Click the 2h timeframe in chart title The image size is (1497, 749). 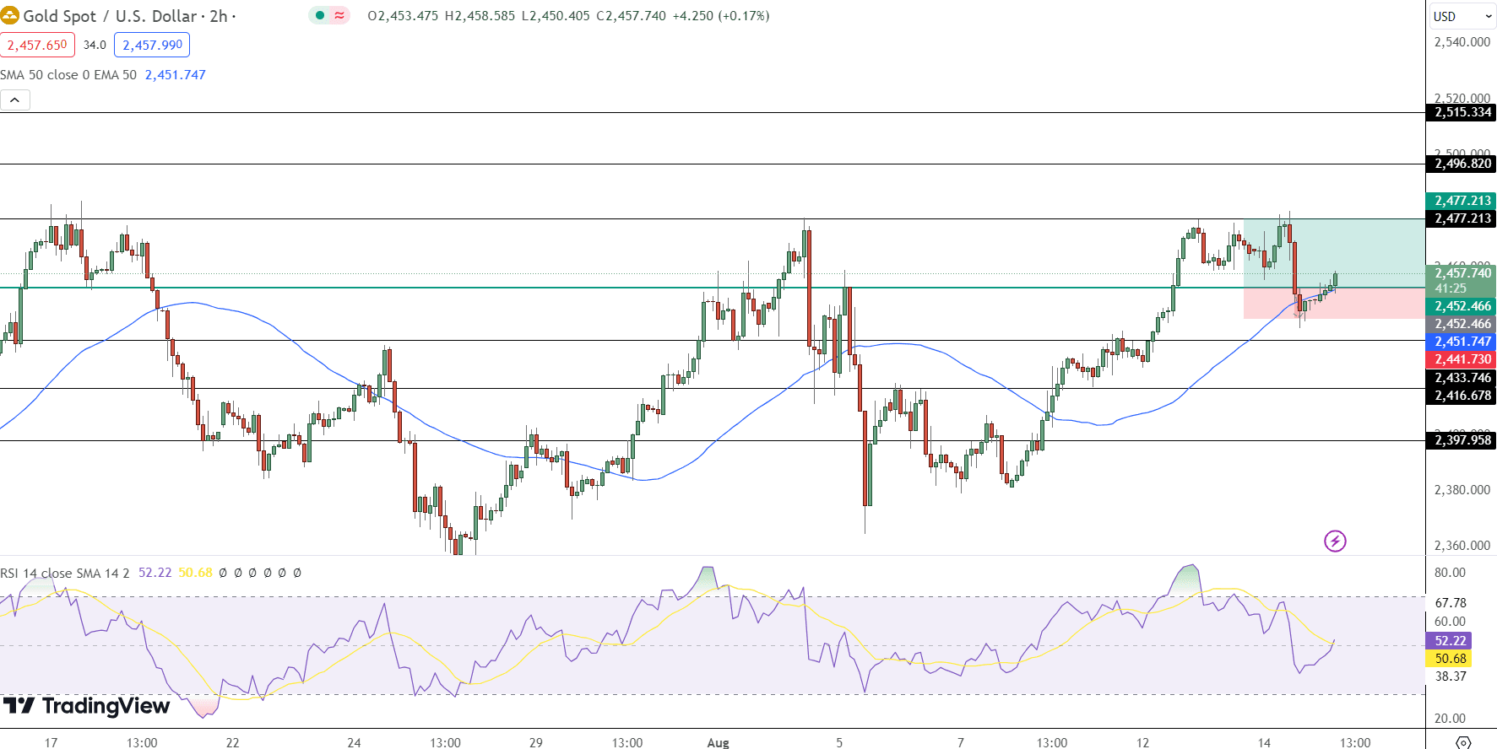click(219, 16)
